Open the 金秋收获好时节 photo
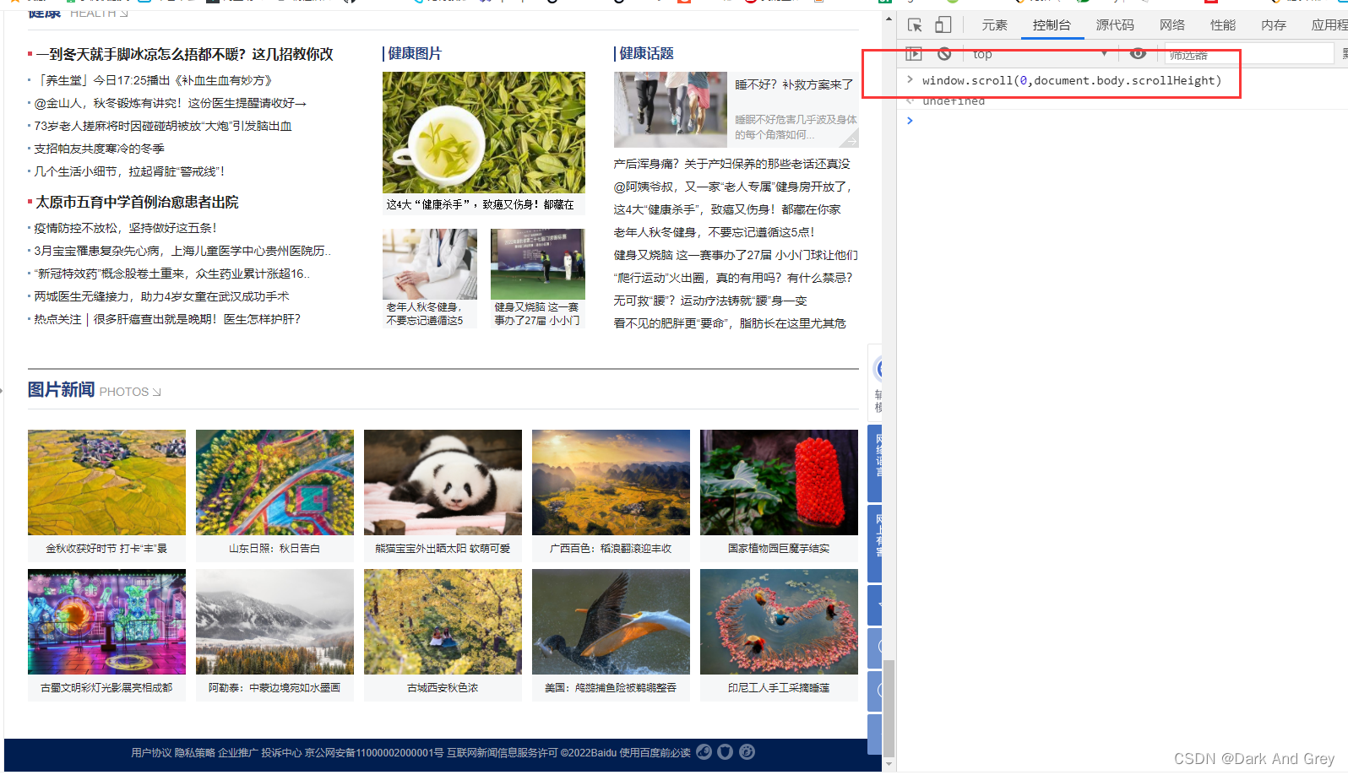The height and width of the screenshot is (775, 1348). 106,483
